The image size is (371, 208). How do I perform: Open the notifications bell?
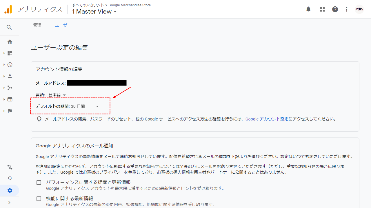click(x=308, y=9)
